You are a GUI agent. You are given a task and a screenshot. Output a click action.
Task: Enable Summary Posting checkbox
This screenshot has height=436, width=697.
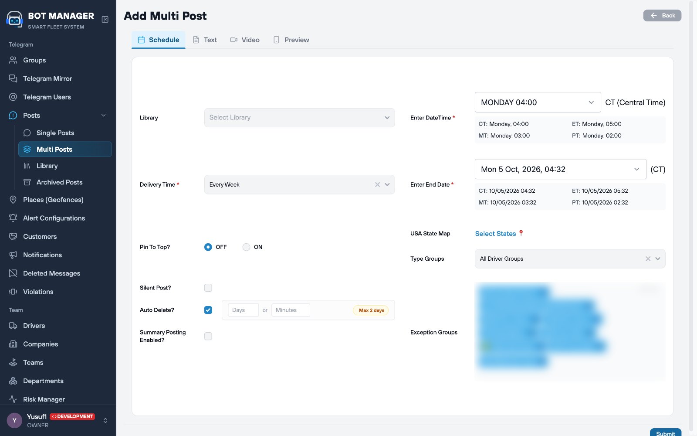coord(208,336)
